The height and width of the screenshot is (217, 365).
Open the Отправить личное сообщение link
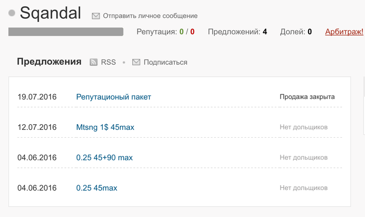[x=150, y=16]
